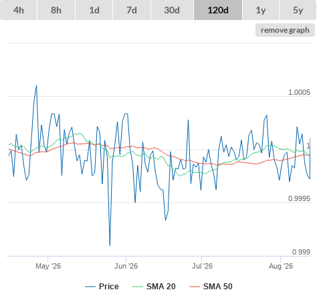Image resolution: width=317 pixels, height=304 pixels.
Task: Open the 7d time range
Action: point(132,10)
